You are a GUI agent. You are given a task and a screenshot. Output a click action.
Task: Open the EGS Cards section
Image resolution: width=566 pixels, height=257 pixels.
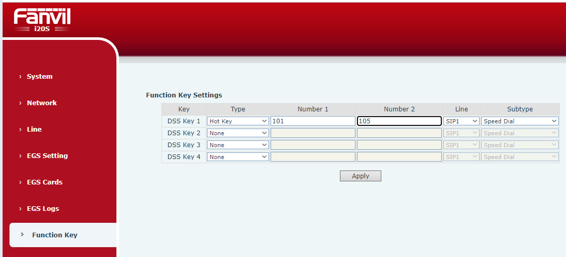point(44,182)
